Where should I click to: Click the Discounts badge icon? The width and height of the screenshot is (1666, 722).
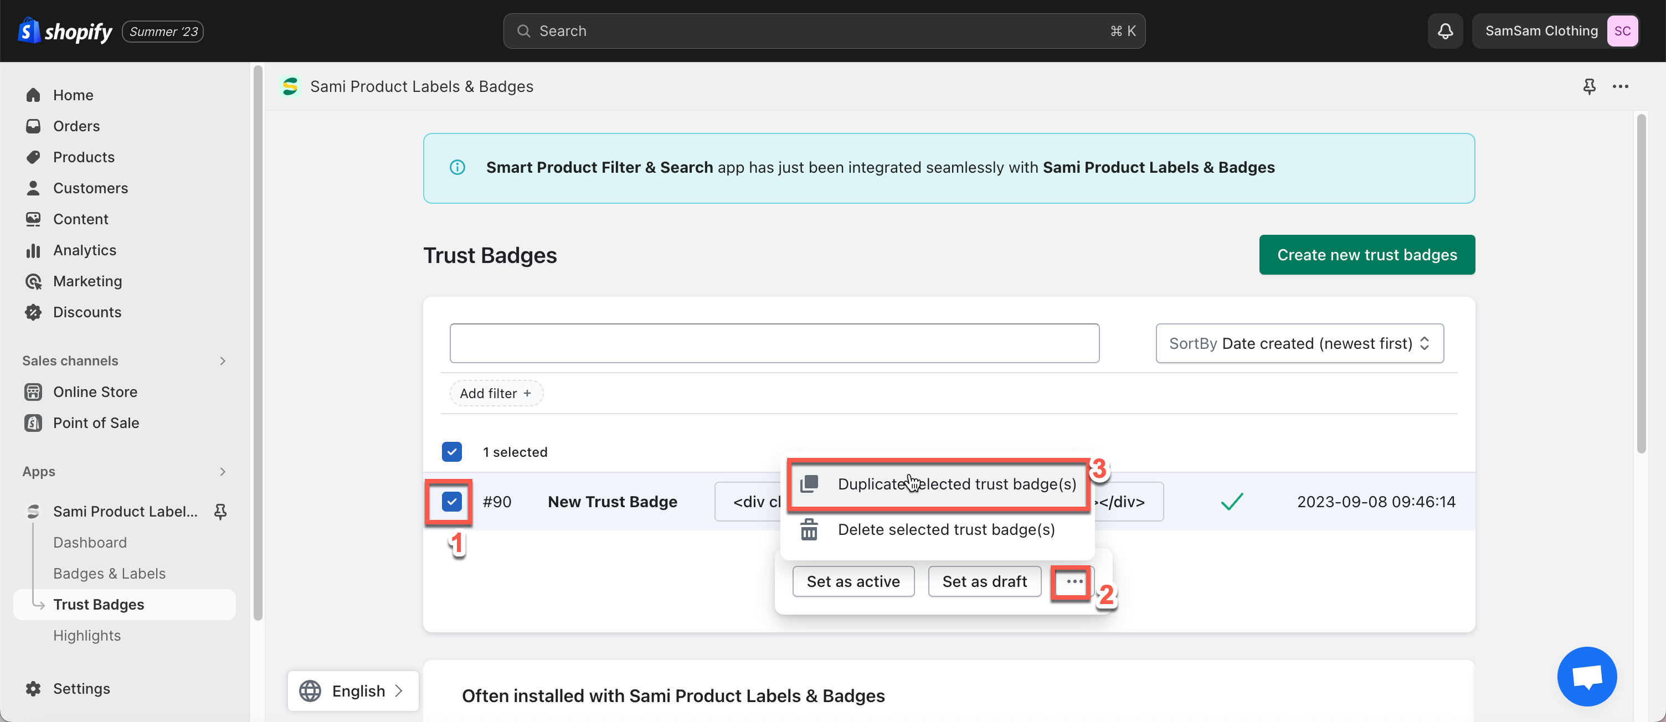point(33,312)
